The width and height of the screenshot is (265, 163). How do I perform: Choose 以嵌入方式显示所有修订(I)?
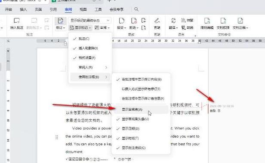coord(141,89)
